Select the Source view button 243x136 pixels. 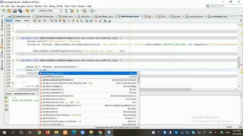[9, 21]
